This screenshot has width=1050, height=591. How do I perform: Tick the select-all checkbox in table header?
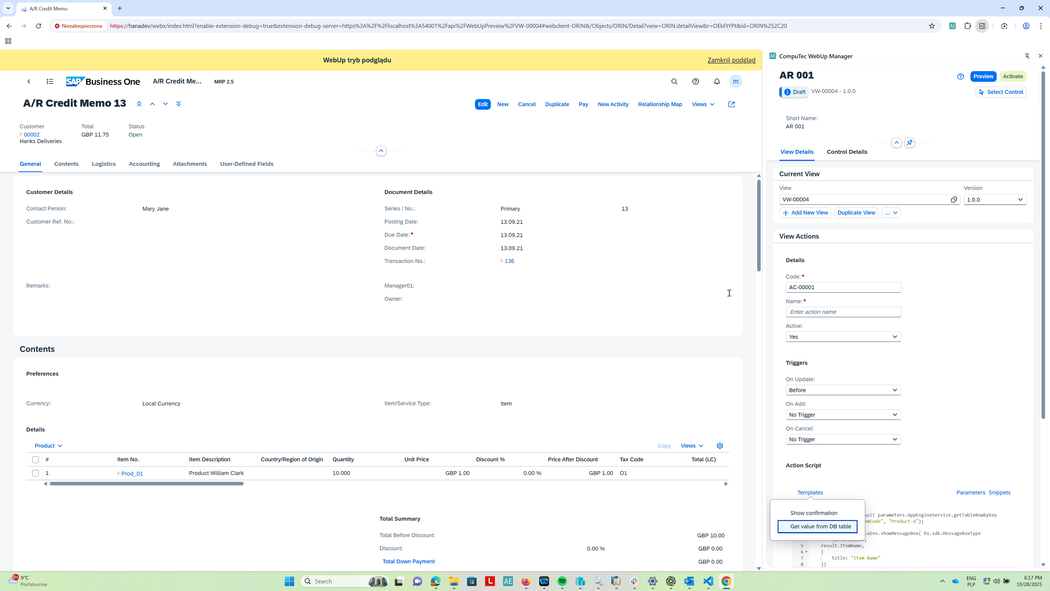coord(36,460)
